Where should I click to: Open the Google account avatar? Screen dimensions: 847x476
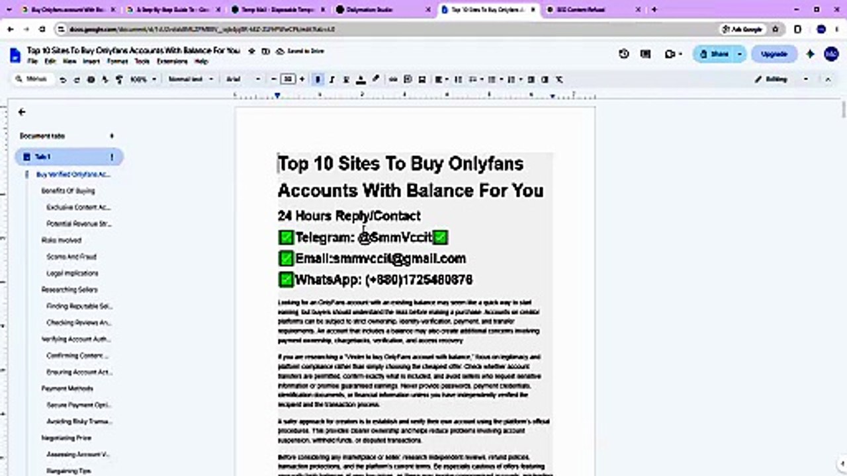831,54
